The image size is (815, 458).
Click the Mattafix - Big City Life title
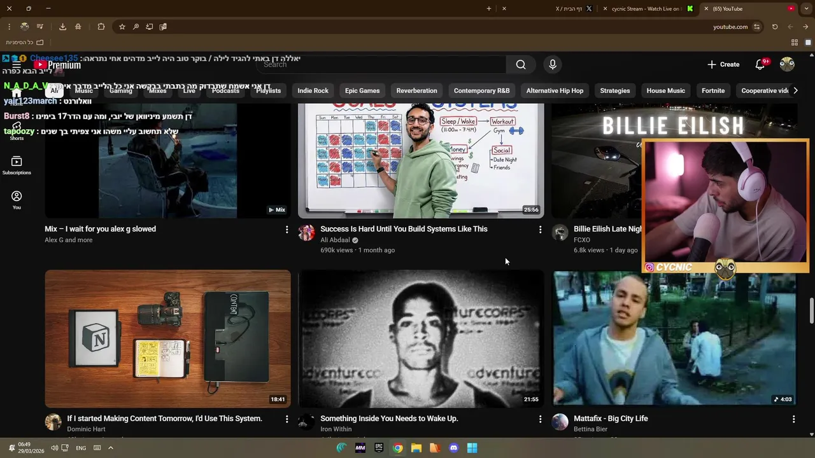tap(611, 419)
